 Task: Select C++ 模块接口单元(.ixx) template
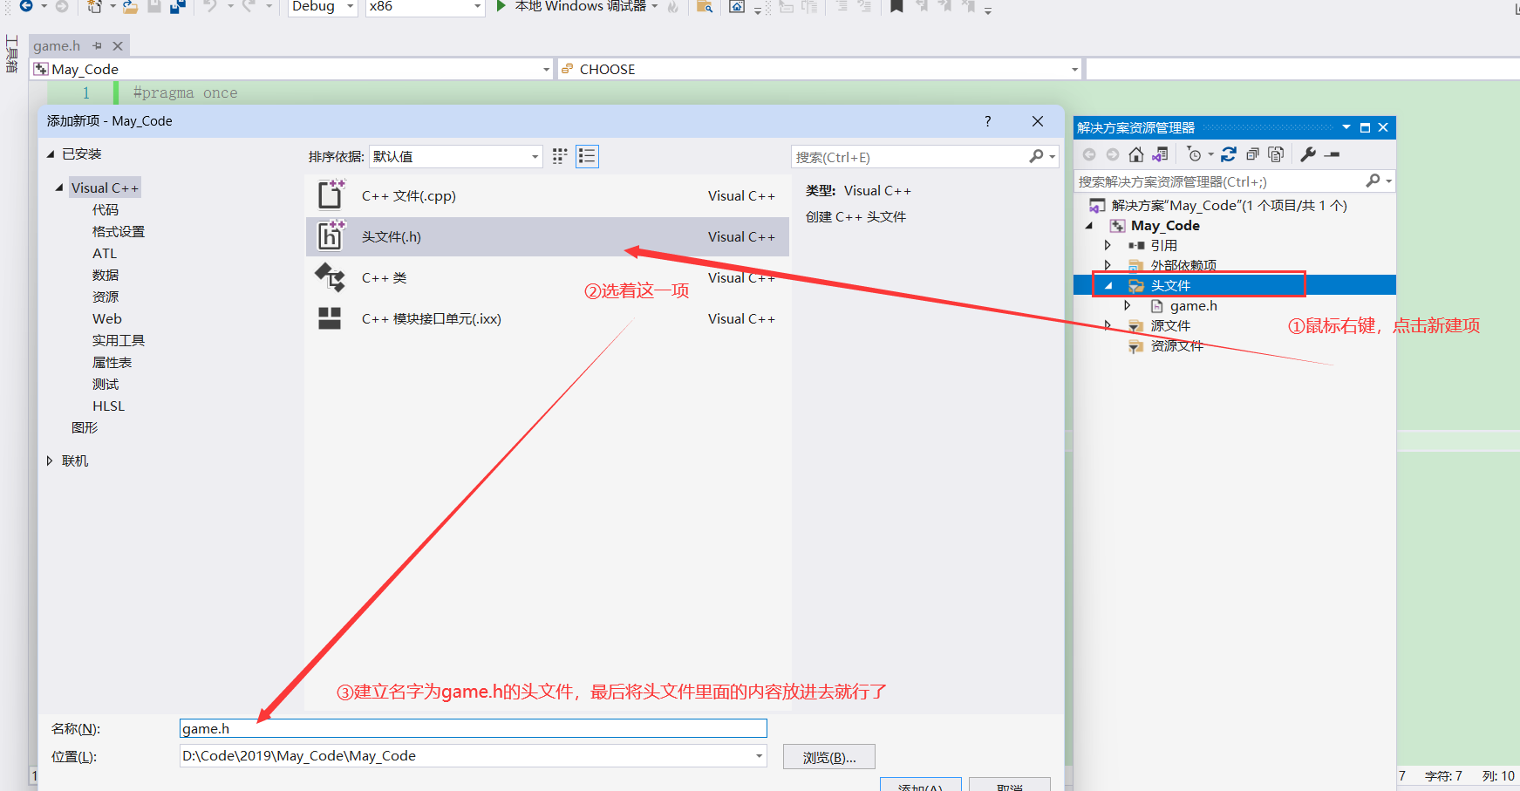[x=547, y=318]
